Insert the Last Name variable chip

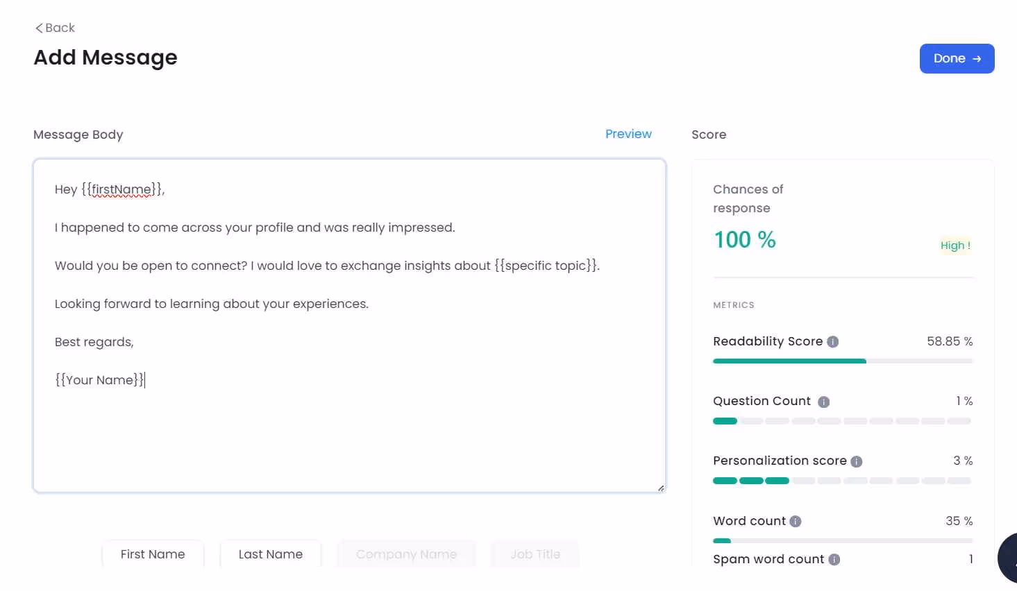click(270, 554)
